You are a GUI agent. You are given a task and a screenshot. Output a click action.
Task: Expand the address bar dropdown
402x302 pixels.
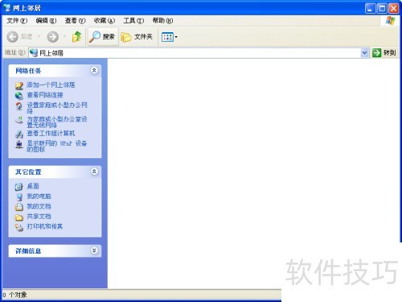tap(364, 53)
